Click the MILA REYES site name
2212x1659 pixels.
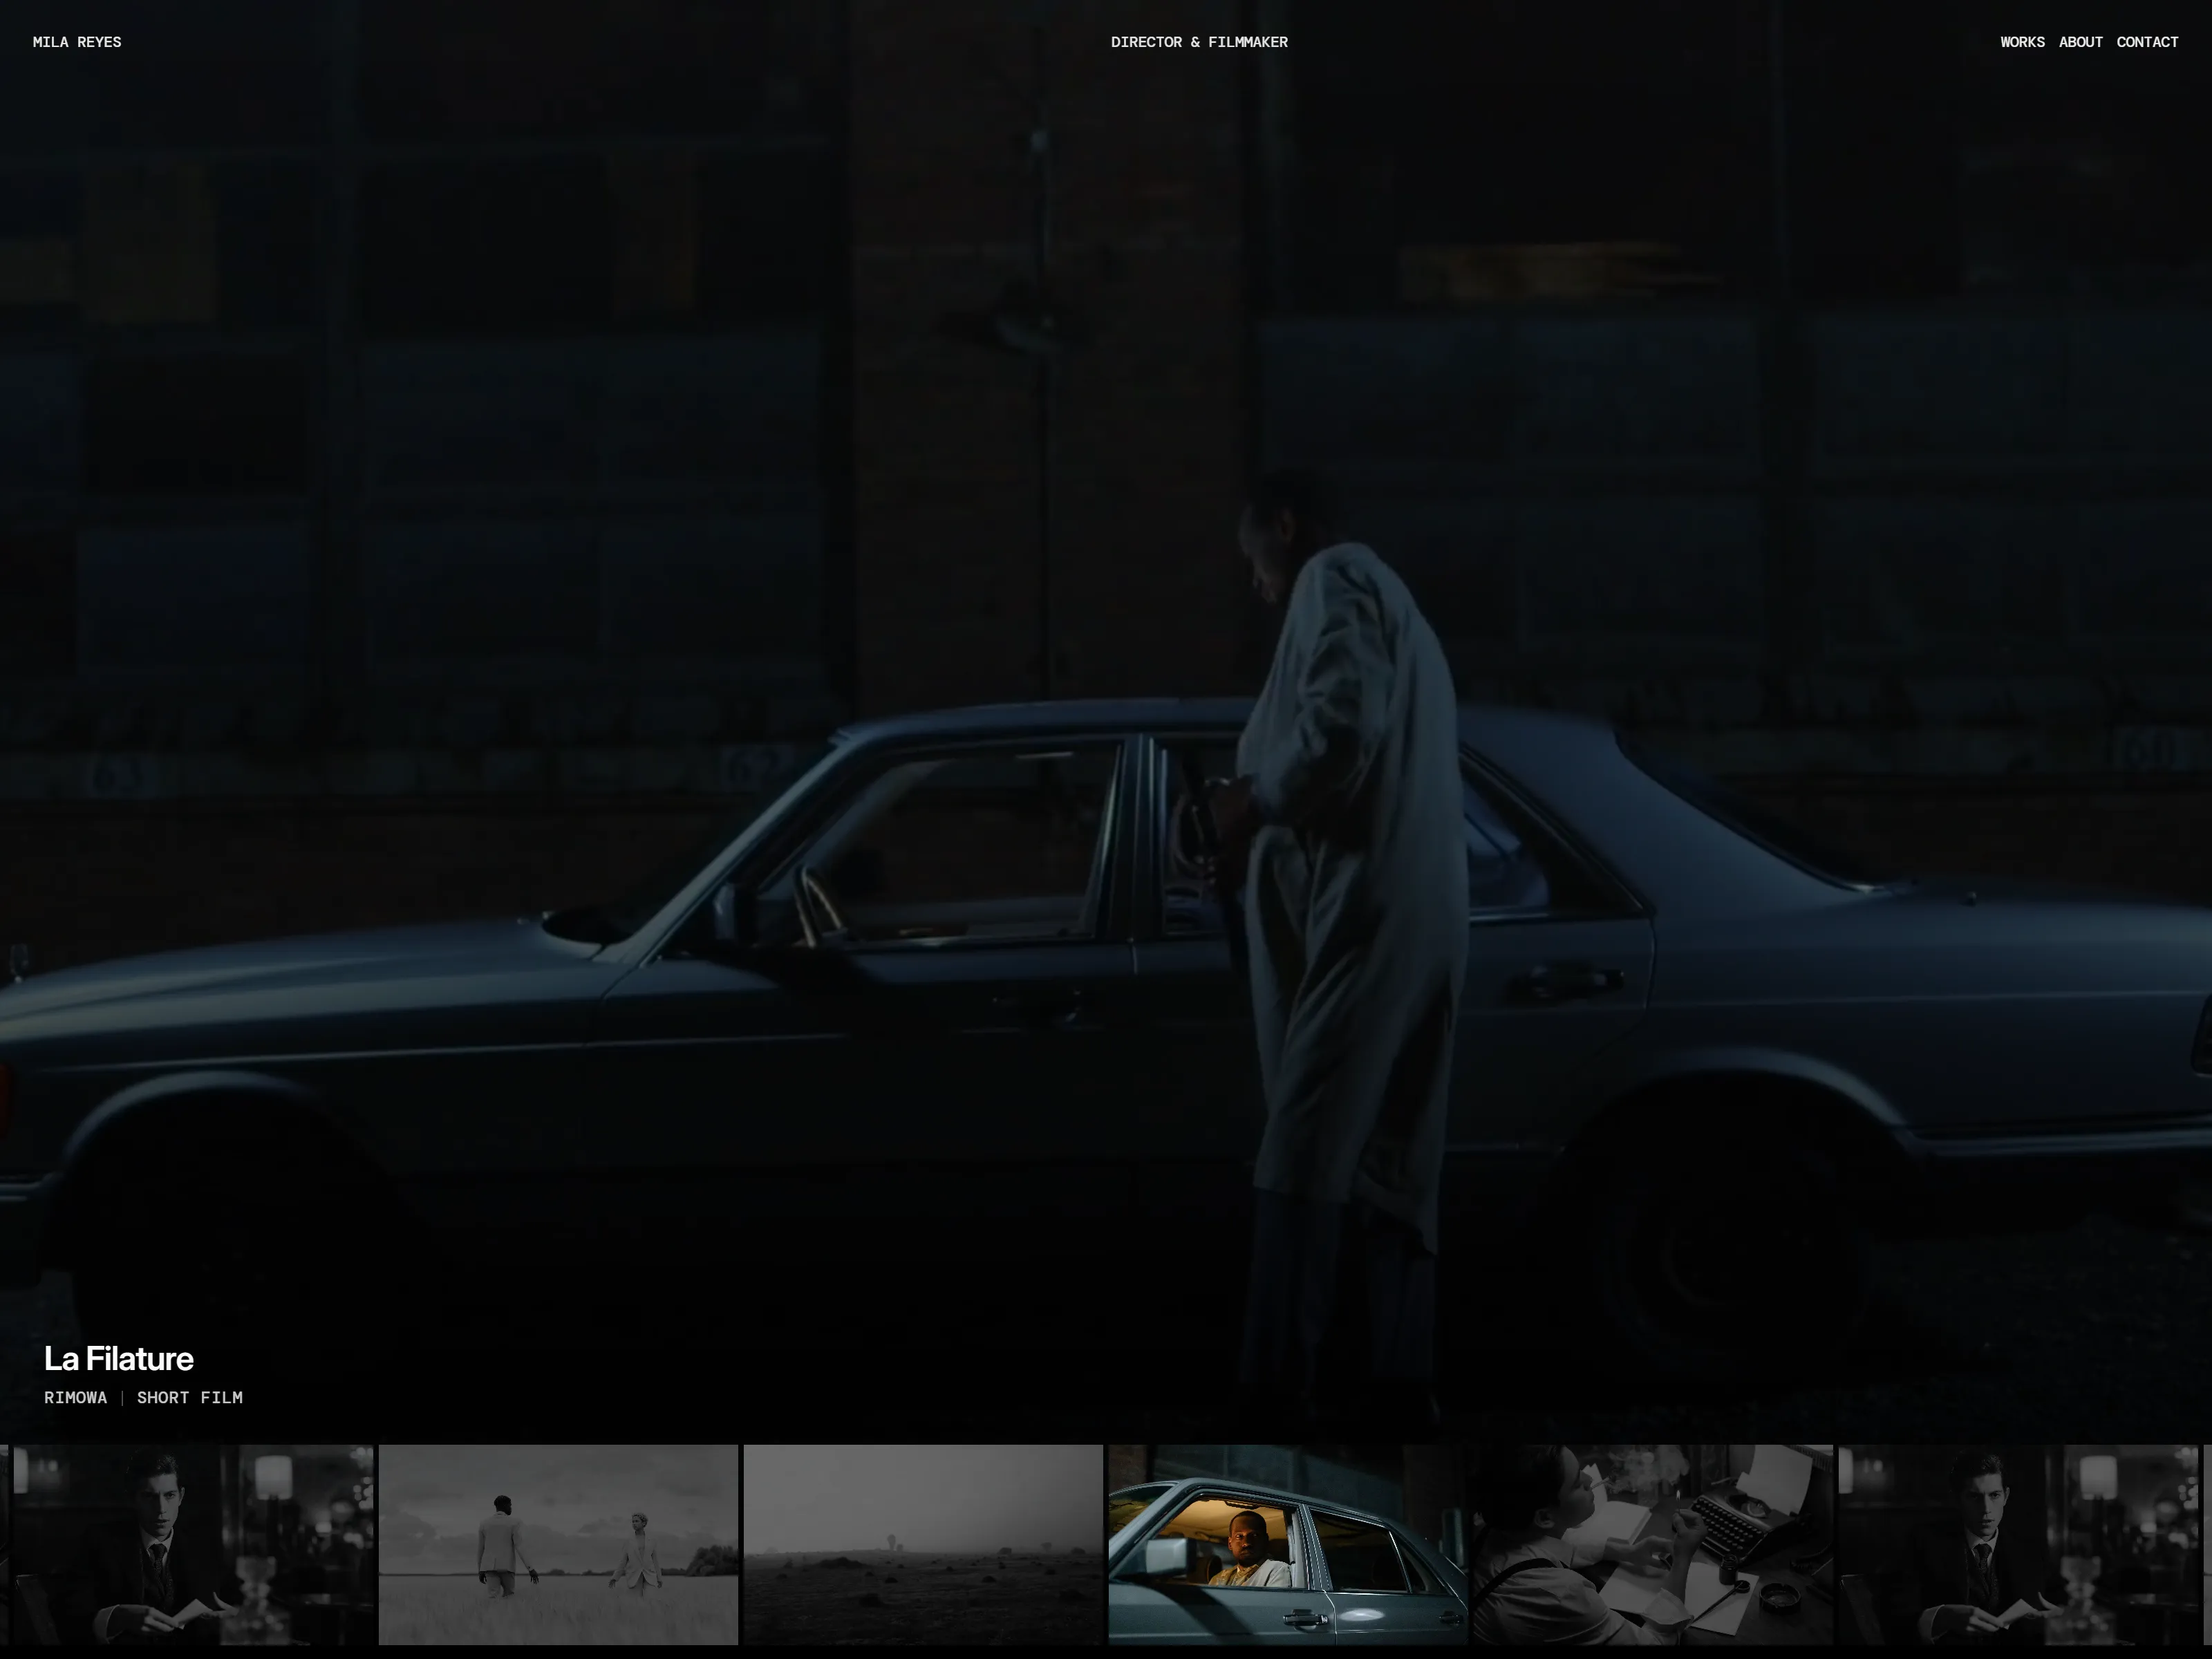pyautogui.click(x=77, y=42)
